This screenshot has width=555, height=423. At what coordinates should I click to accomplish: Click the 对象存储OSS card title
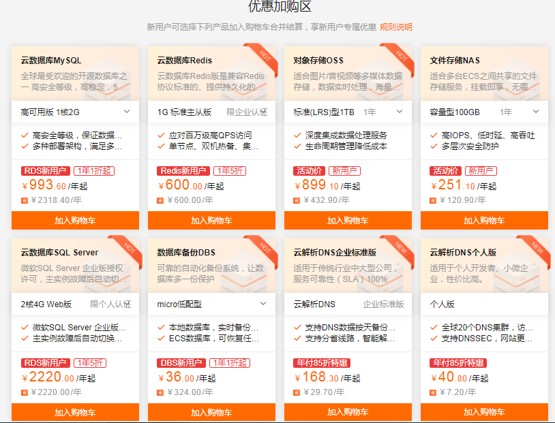tap(318, 61)
